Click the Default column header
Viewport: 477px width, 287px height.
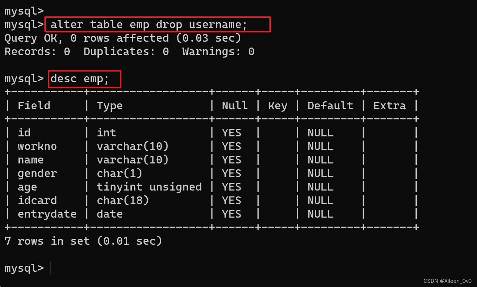tap(330, 105)
